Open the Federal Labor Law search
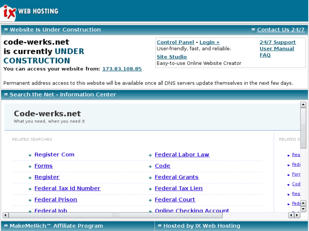 182,155
